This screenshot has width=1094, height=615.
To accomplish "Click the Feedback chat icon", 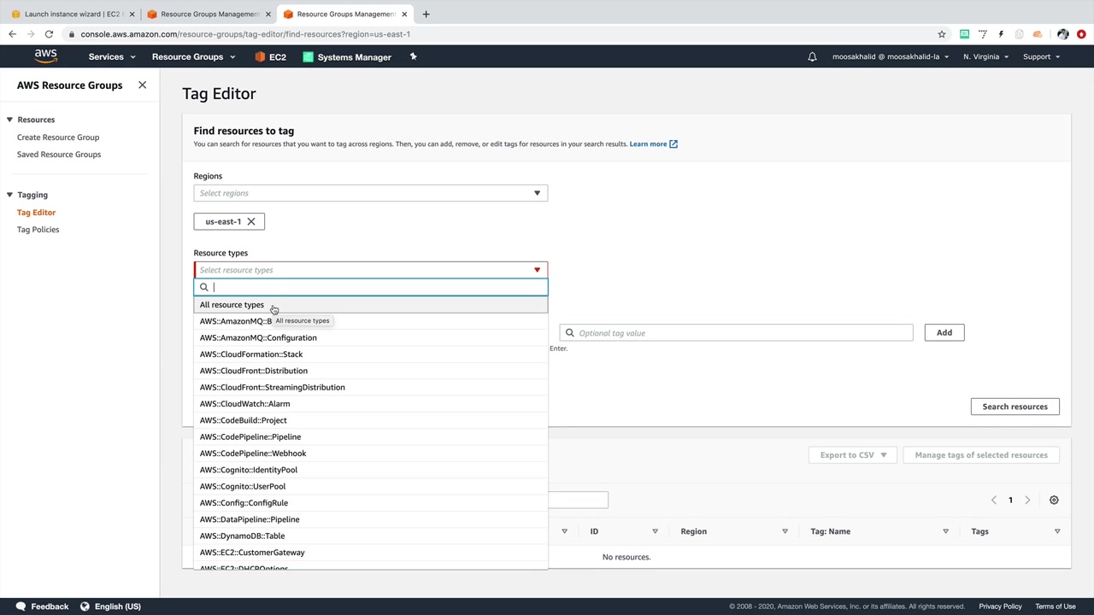I will point(21,606).
